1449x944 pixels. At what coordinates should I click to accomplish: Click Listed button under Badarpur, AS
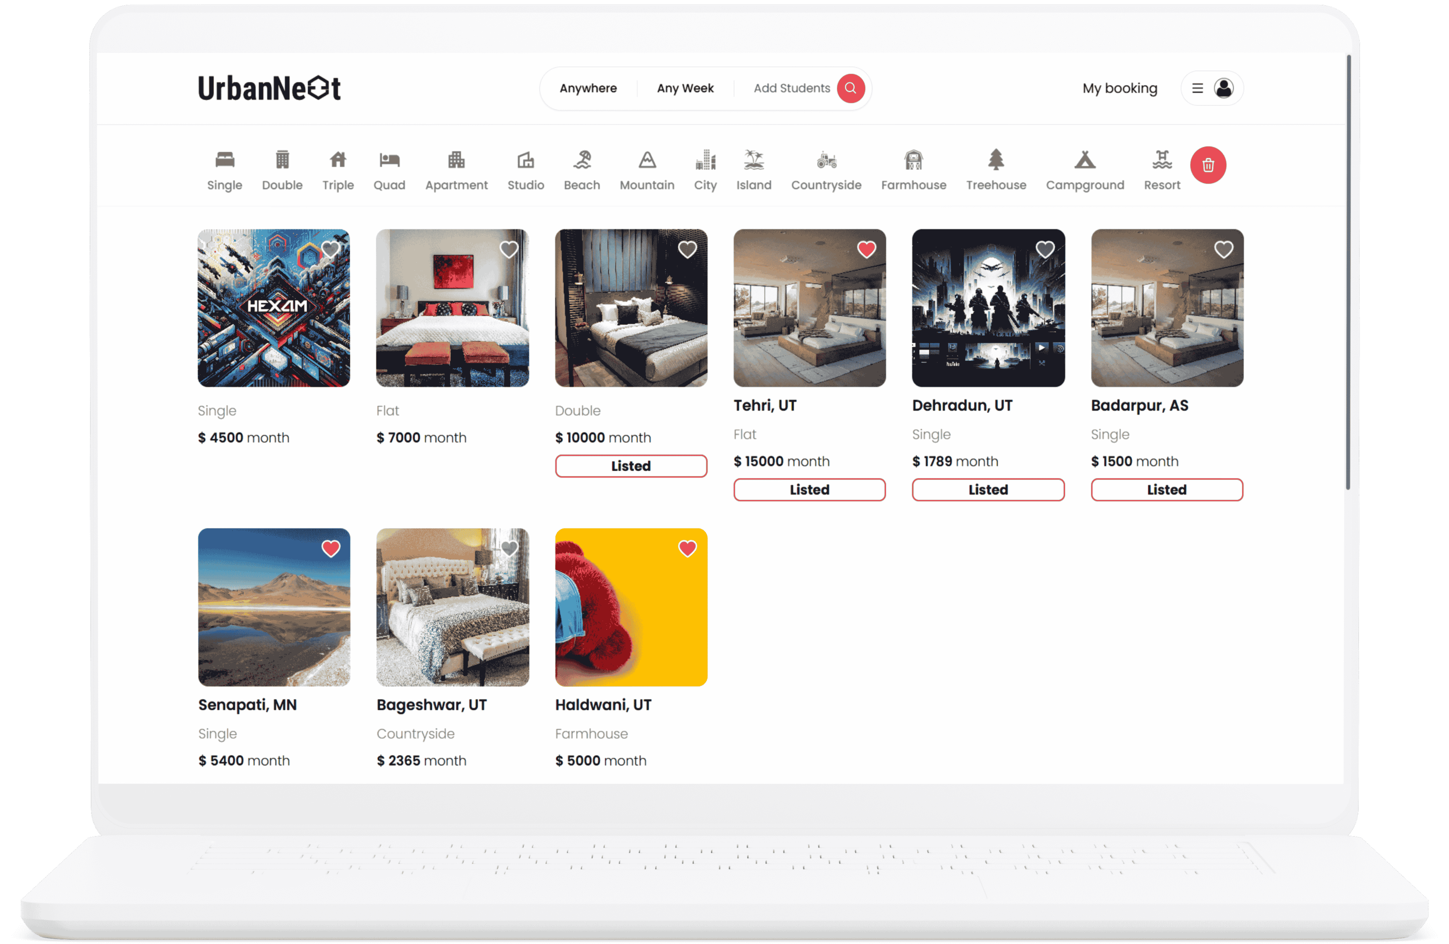(1166, 490)
